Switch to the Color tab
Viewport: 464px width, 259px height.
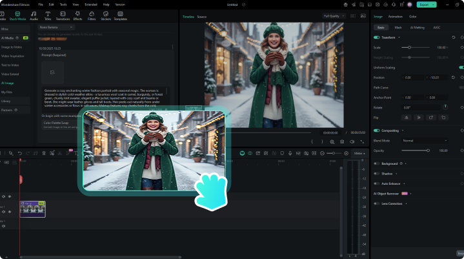pyautogui.click(x=412, y=17)
